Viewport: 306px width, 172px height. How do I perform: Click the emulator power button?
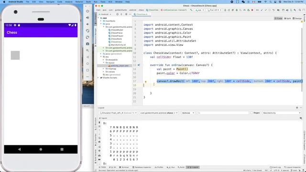tap(87, 11)
